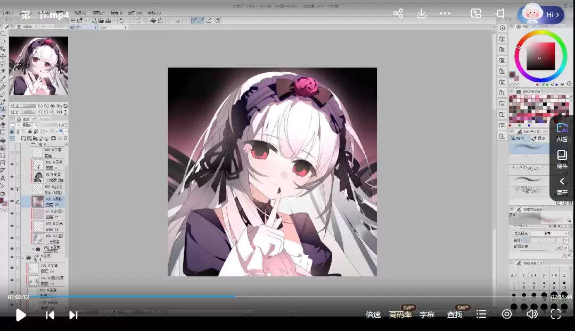The height and width of the screenshot is (331, 575).
Task: Hide layer 图层 23 with its eye icon
Action: (12, 201)
